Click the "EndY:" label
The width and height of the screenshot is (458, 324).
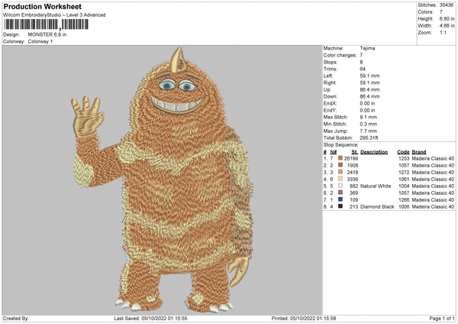(x=330, y=110)
